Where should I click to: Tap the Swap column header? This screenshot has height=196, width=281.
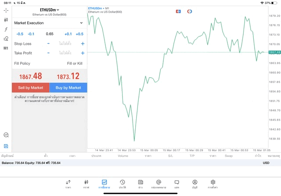[229, 156]
